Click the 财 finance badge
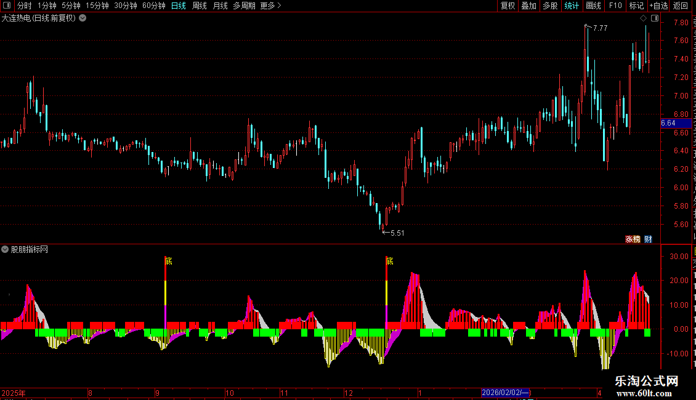Image resolution: width=696 pixels, height=400 pixels. (x=648, y=239)
